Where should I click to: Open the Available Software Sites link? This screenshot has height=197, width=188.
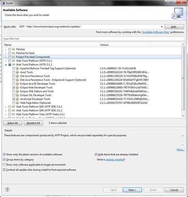[155, 32]
